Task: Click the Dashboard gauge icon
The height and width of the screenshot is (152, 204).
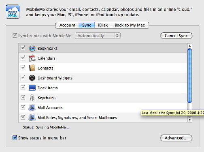Action: click(x=32, y=78)
